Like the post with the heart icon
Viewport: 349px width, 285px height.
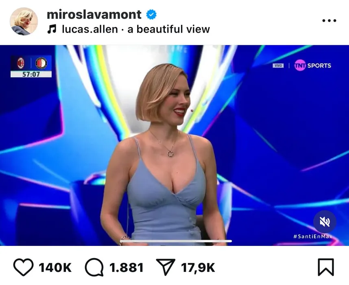point(23,267)
